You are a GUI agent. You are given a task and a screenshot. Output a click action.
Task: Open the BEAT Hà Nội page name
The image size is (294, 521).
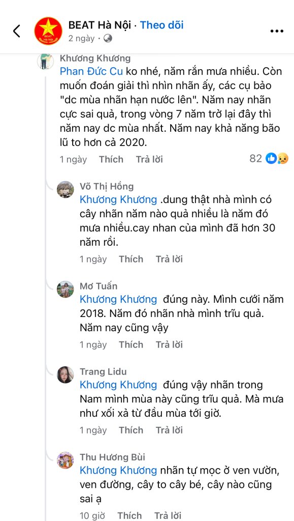point(100,25)
